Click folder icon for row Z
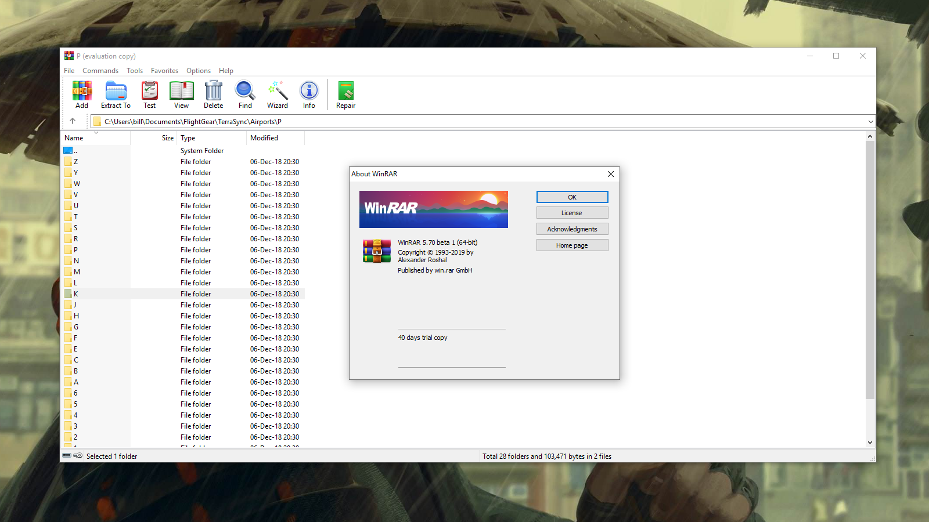This screenshot has height=522, width=929. 68,162
